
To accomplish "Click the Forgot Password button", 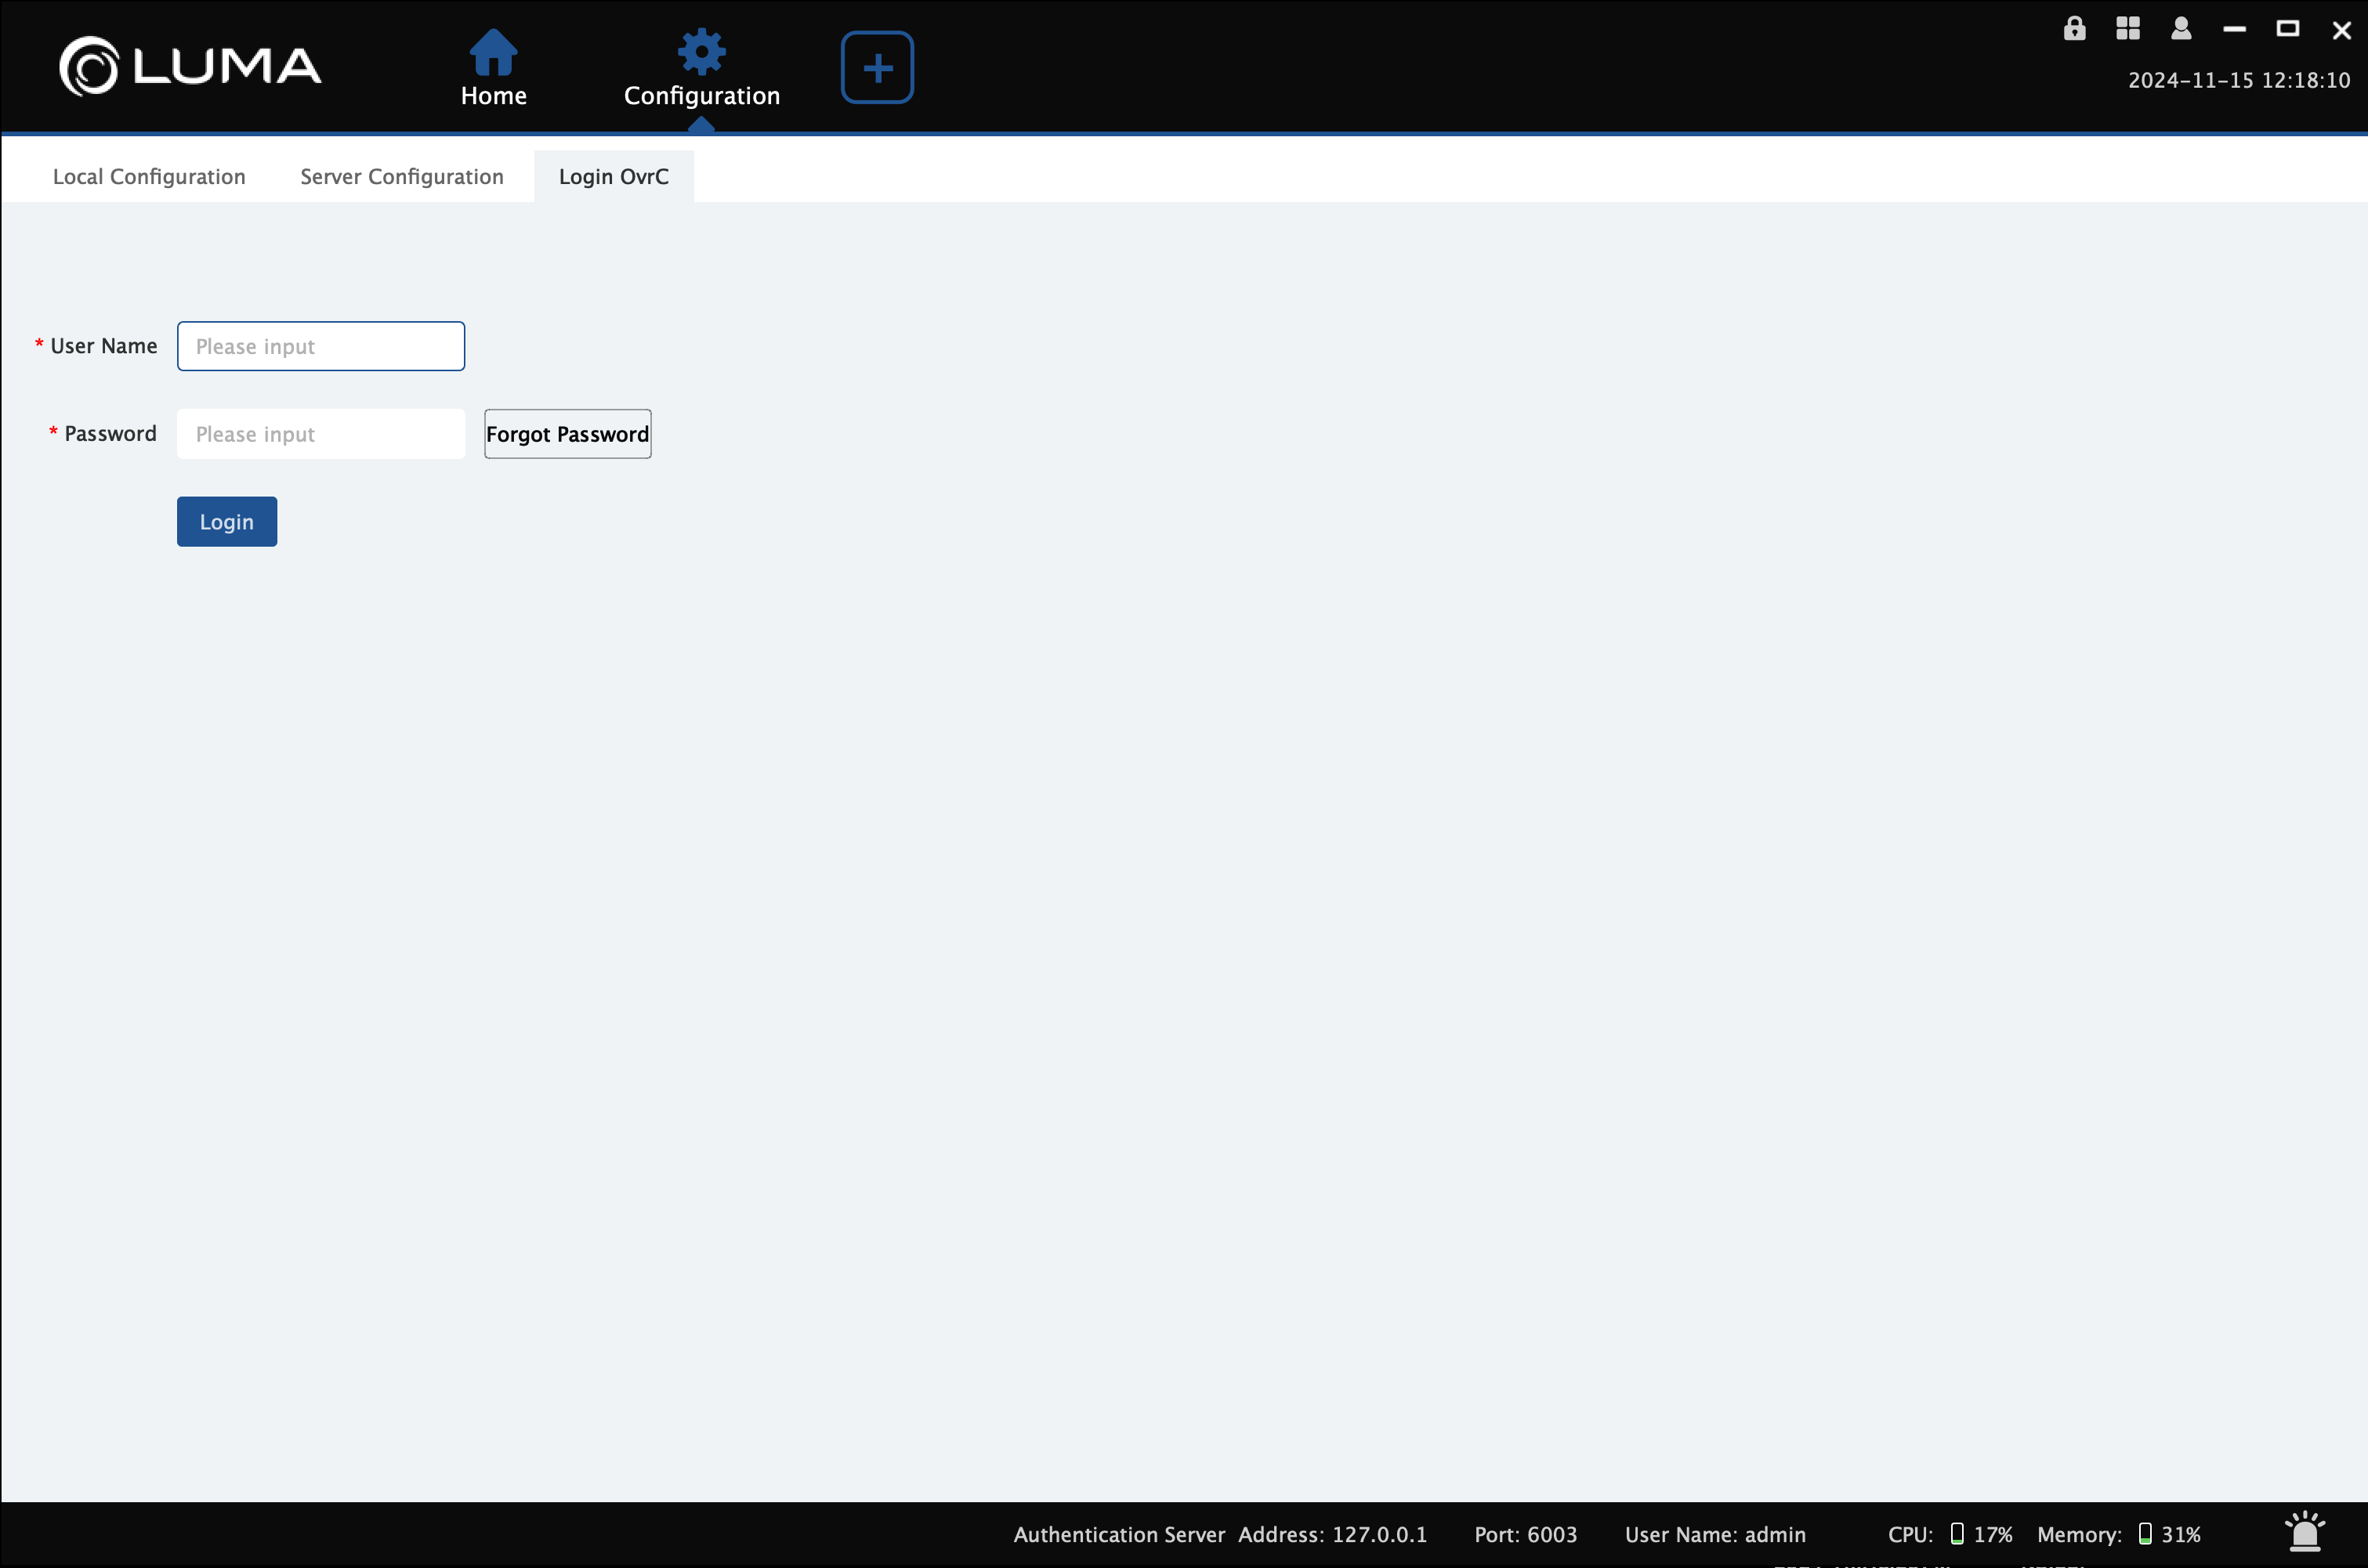I will point(567,433).
